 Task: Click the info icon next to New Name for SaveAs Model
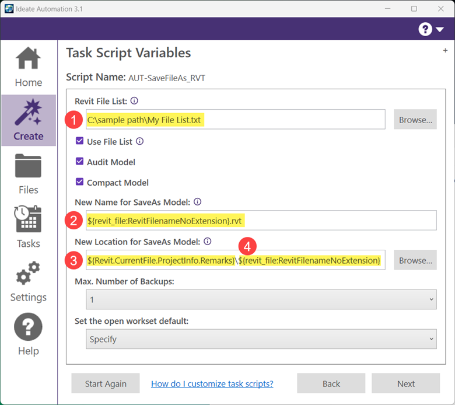point(197,202)
